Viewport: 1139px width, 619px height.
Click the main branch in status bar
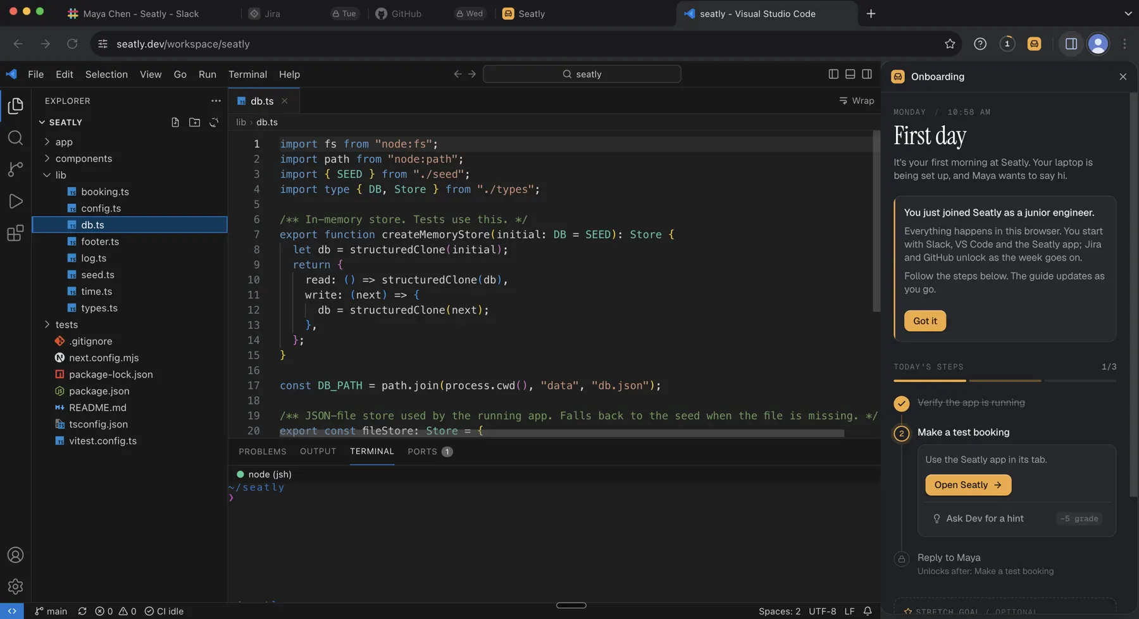coord(51,611)
